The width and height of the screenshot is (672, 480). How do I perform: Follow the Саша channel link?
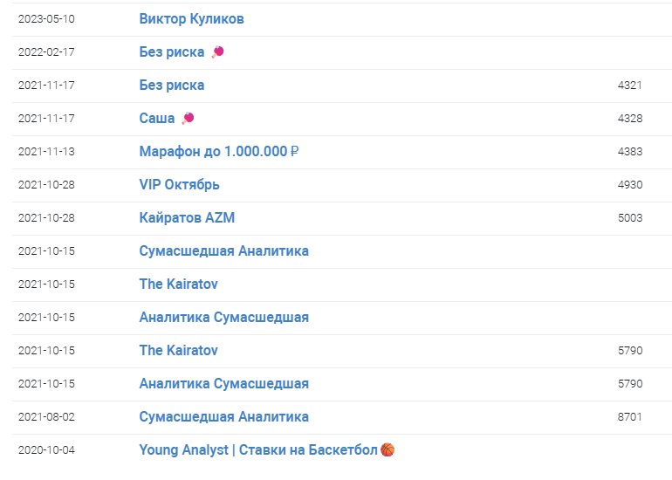[x=157, y=119]
